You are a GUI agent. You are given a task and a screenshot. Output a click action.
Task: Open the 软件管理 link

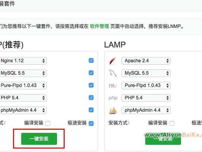pyautogui.click(x=99, y=26)
